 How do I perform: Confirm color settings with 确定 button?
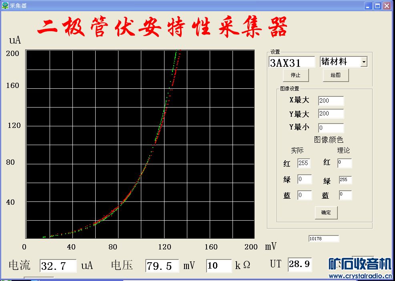[x=326, y=213]
